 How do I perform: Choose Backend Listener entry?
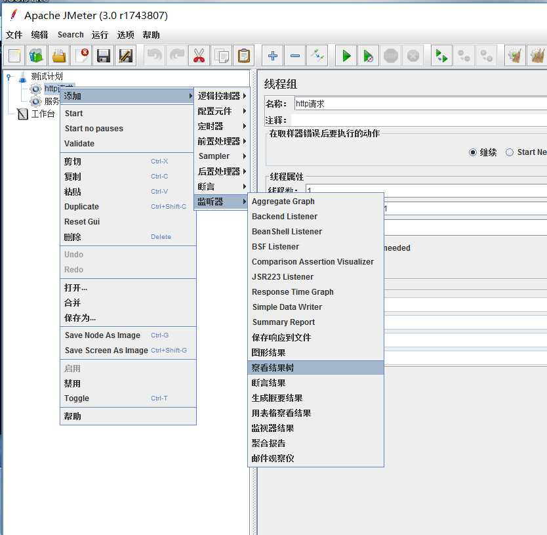(315, 217)
